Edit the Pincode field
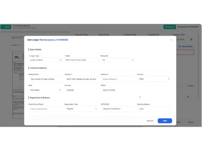The height and width of the screenshot is (151, 202). (82, 90)
